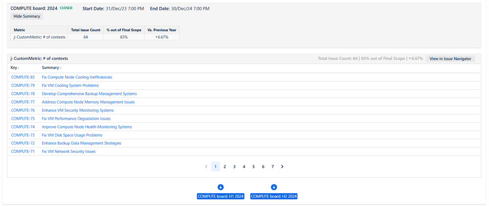Image resolution: width=489 pixels, height=206 pixels.
Task: Go to the next page chevron
Action: (282, 166)
